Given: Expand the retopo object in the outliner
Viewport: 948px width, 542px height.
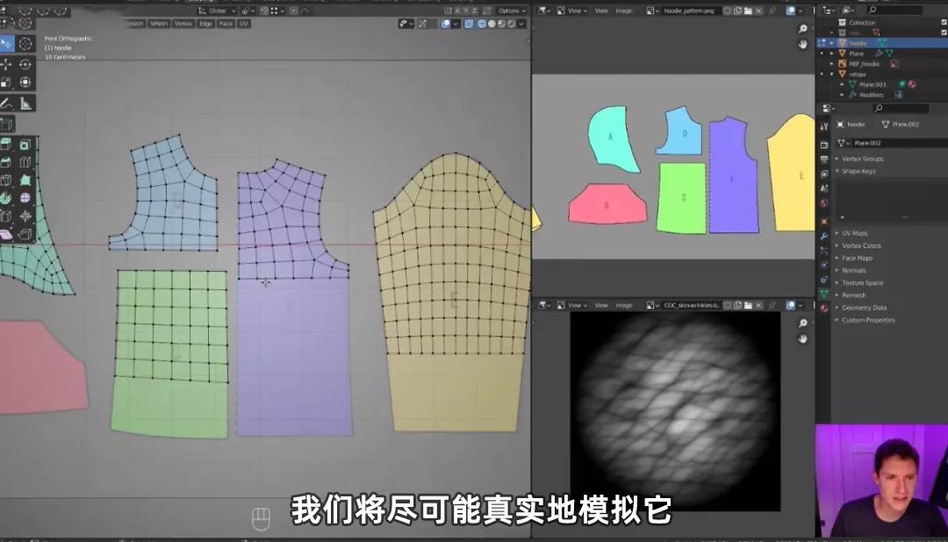Looking at the screenshot, I should 831,74.
